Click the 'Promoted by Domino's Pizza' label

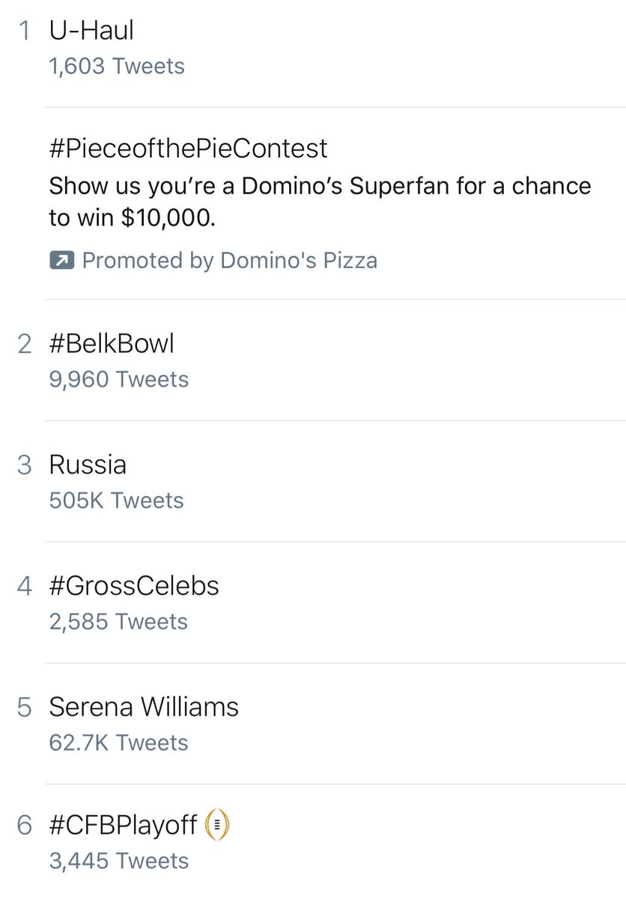229,261
